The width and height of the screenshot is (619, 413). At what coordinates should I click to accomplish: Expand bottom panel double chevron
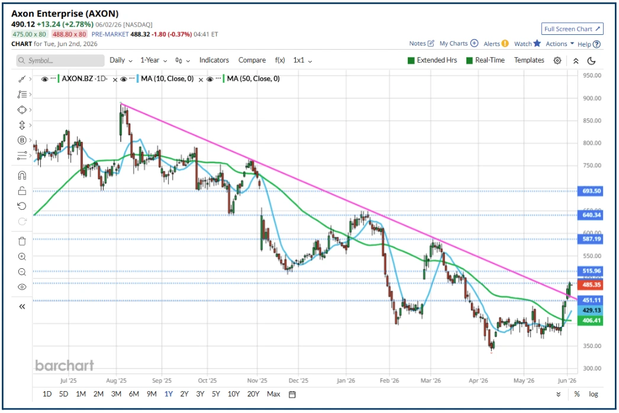pos(558,395)
